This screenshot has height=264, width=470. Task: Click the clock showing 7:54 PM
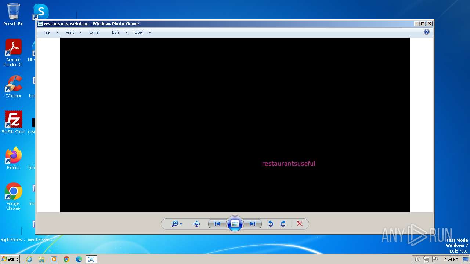pos(451,259)
